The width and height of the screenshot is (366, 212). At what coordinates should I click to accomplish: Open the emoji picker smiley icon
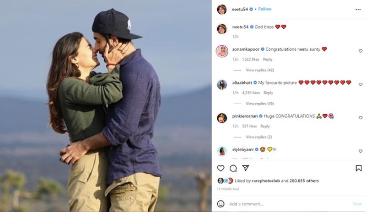click(221, 204)
